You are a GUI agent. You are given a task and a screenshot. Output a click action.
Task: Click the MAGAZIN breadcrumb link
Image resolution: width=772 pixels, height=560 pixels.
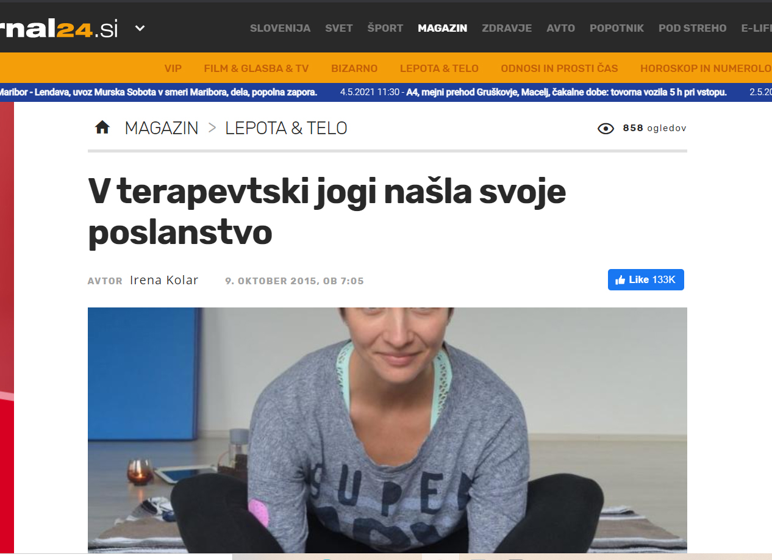162,128
